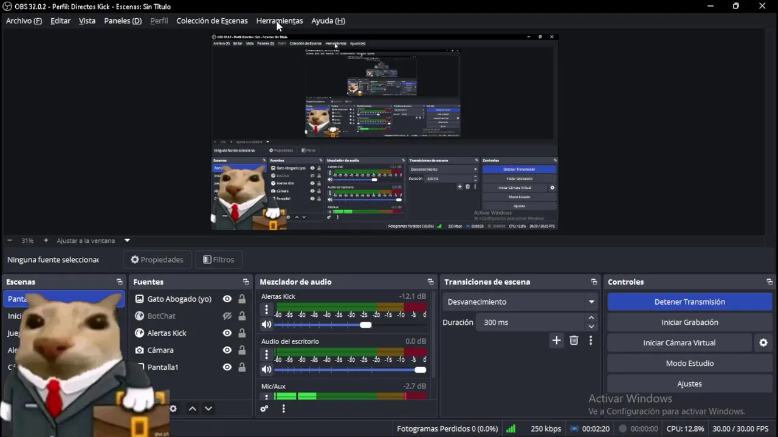The image size is (778, 437).
Task: Open the Ayuda menu
Action: pos(328,21)
